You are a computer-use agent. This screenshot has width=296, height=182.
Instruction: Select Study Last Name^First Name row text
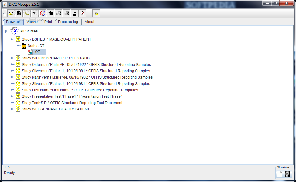tap(80, 90)
